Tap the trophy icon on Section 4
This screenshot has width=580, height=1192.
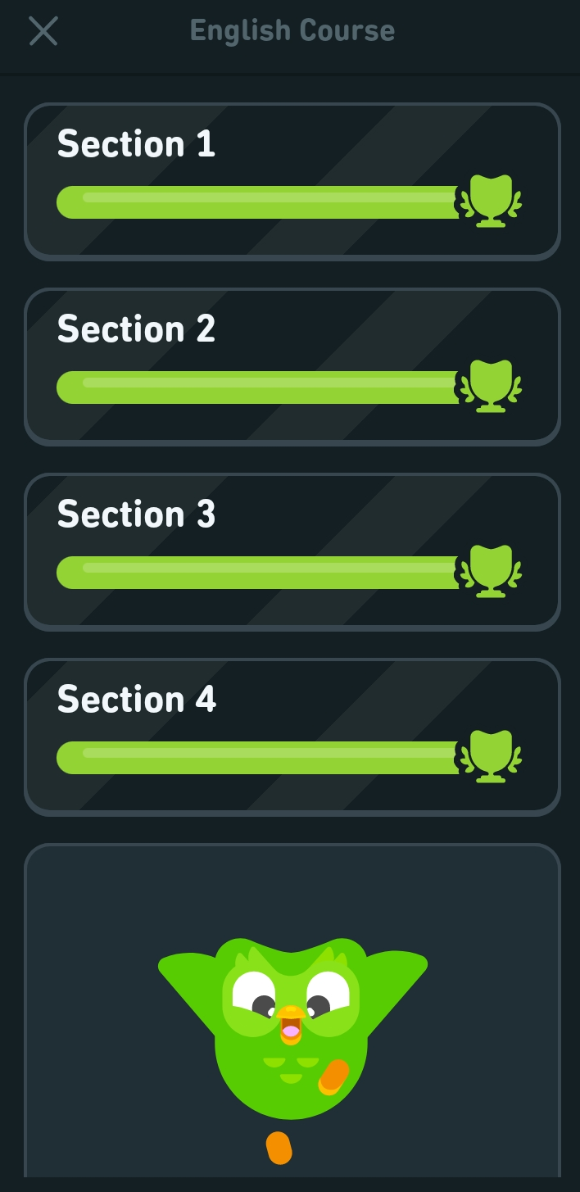coord(492,755)
